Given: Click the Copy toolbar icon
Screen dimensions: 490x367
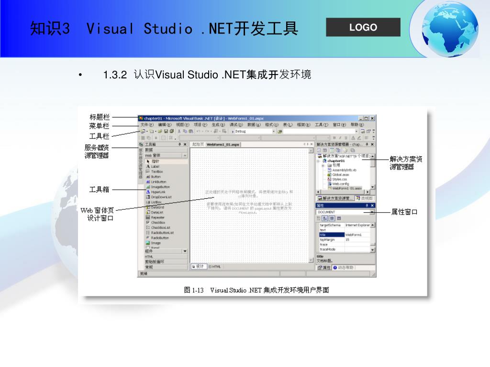Looking at the screenshot, I should [185, 131].
